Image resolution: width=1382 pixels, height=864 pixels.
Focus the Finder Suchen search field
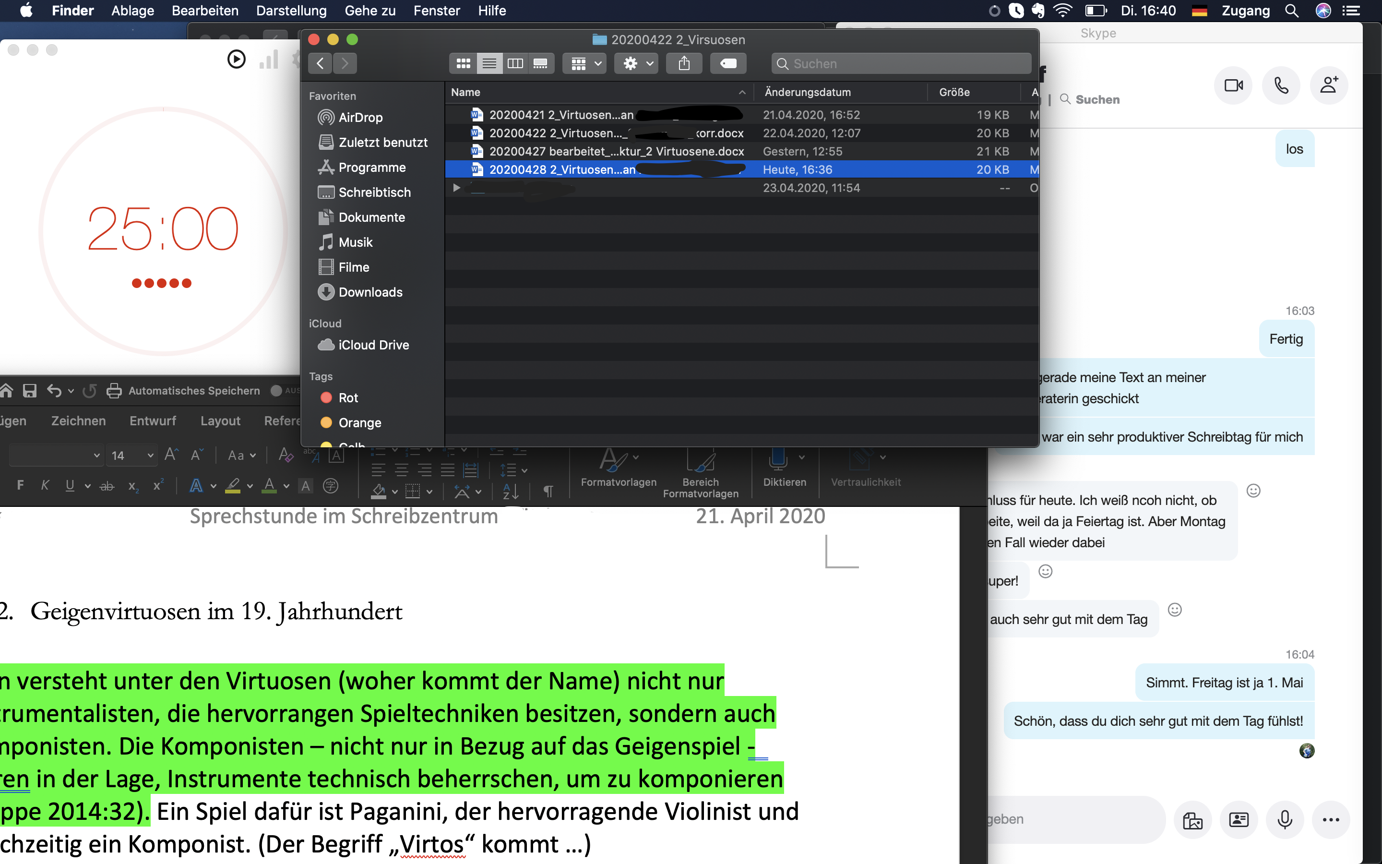[901, 63]
